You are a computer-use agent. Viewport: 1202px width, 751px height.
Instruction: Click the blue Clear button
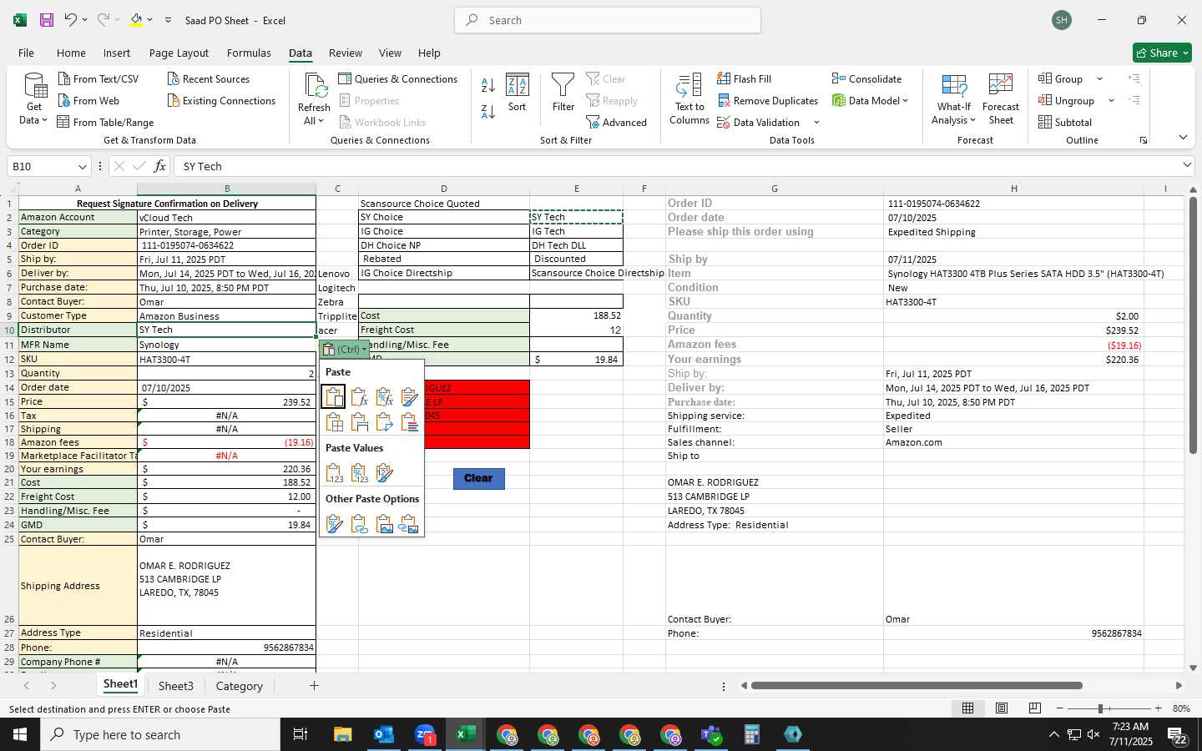[x=478, y=478]
